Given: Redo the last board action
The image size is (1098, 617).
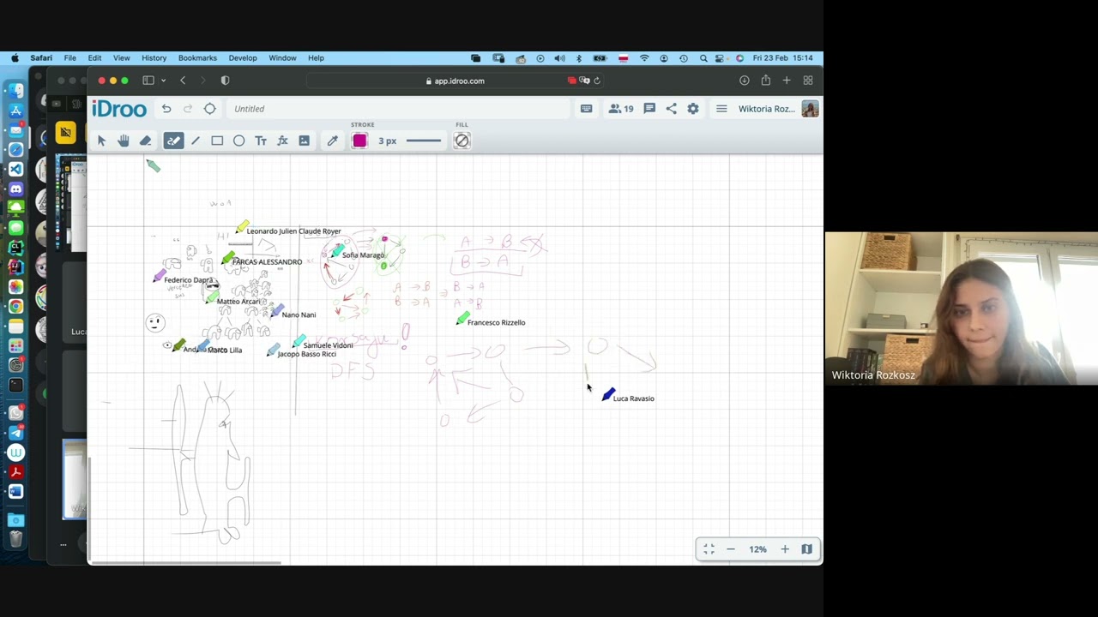Looking at the screenshot, I should [x=188, y=109].
